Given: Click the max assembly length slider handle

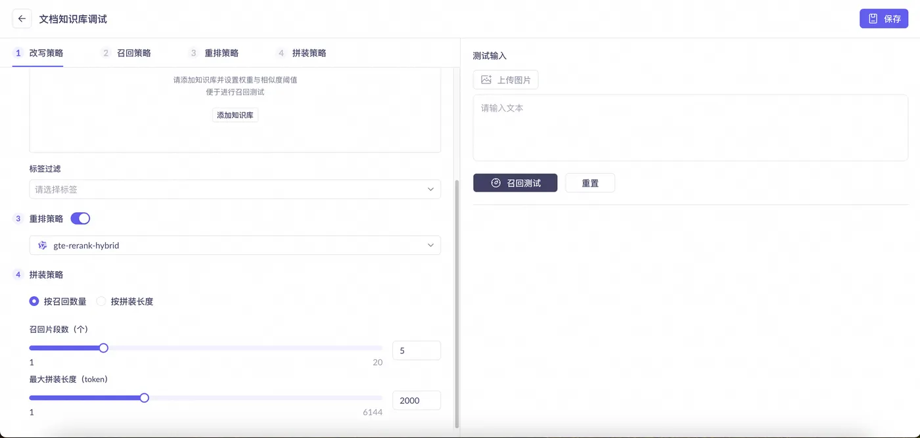Looking at the screenshot, I should 145,398.
